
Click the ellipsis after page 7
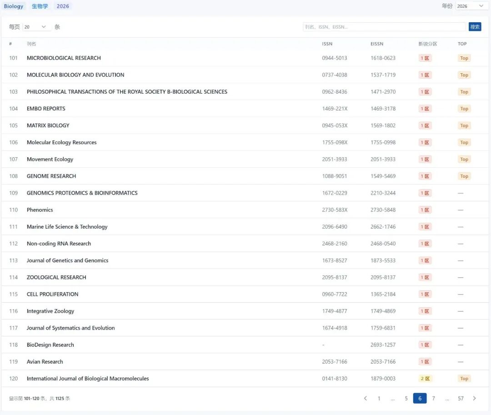point(447,398)
